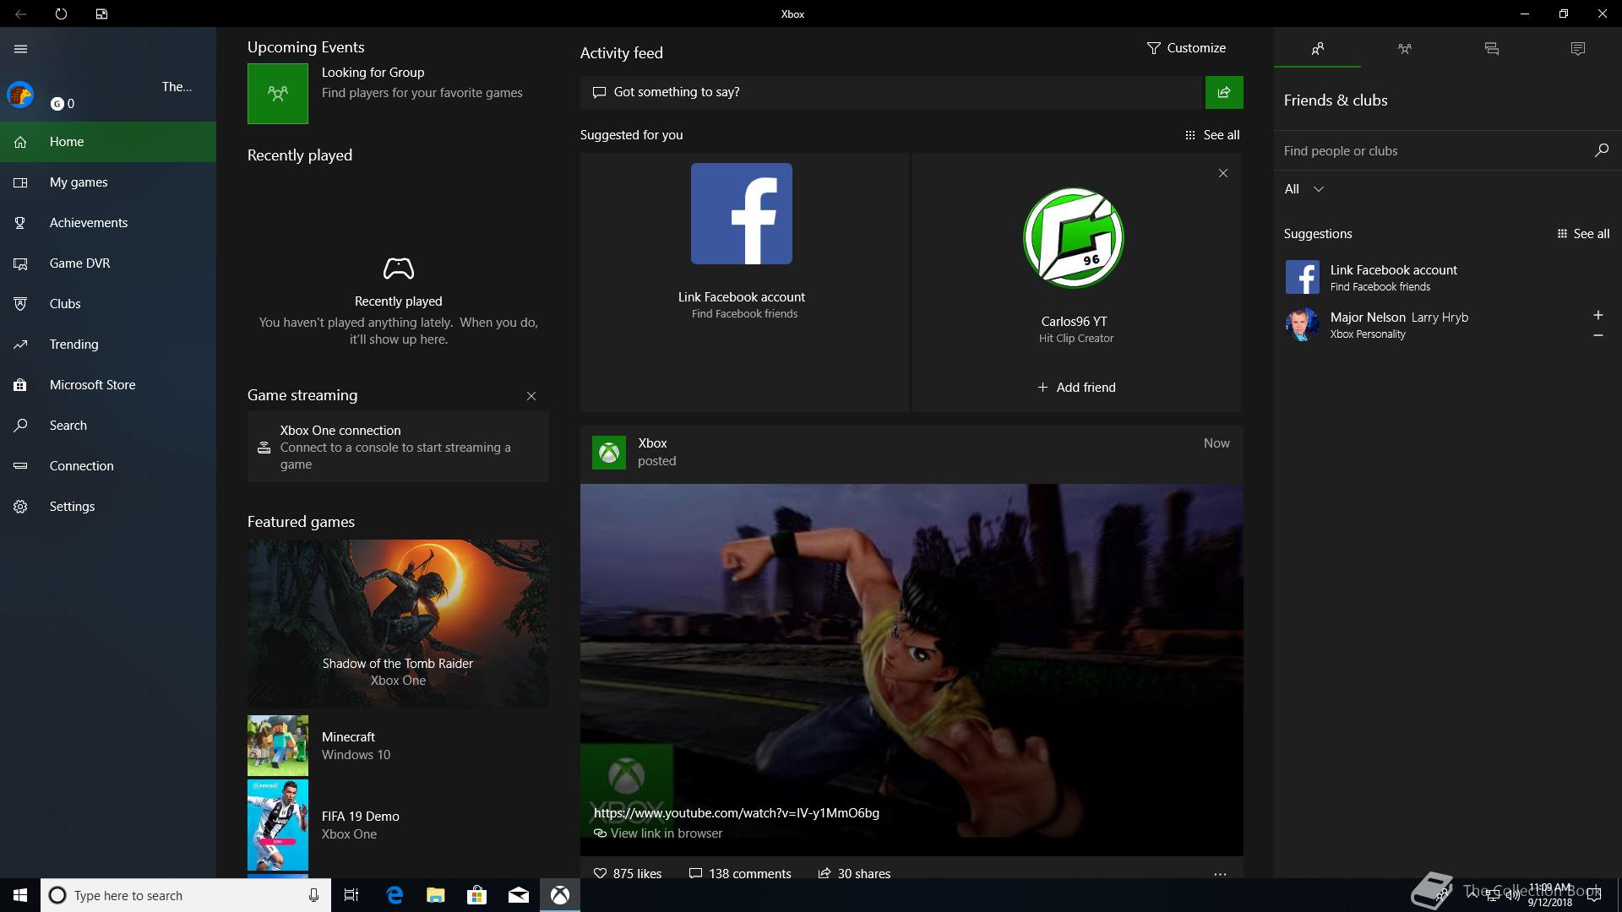Image resolution: width=1622 pixels, height=912 pixels.
Task: Click the search magnifier in friends panel
Action: pyautogui.click(x=1601, y=150)
